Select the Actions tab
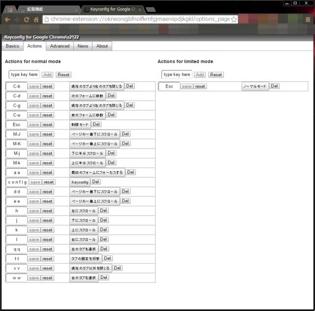 34,46
